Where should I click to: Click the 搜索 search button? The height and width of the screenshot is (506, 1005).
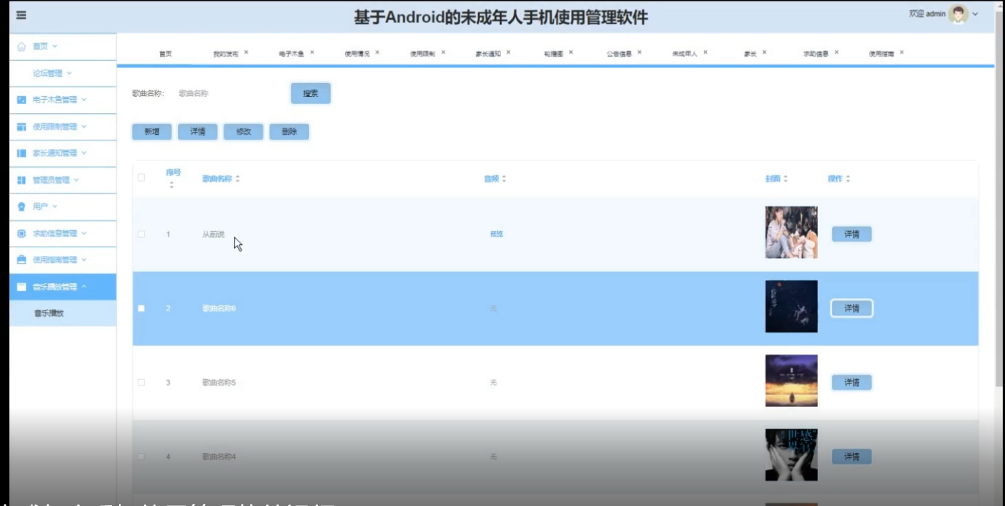tap(311, 93)
